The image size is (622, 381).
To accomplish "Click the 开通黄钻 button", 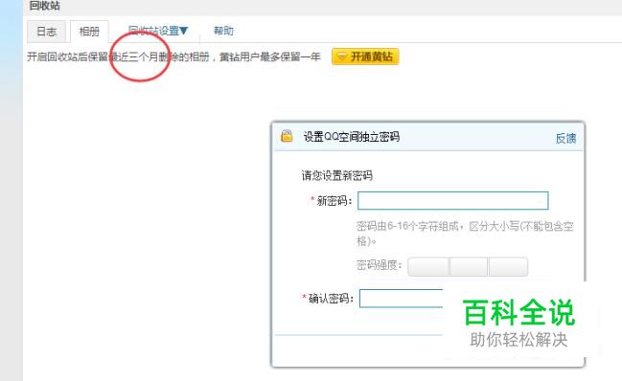I will [x=365, y=56].
